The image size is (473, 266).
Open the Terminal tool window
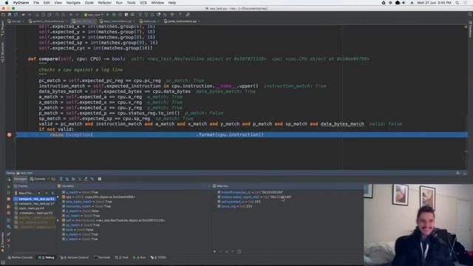(102, 258)
